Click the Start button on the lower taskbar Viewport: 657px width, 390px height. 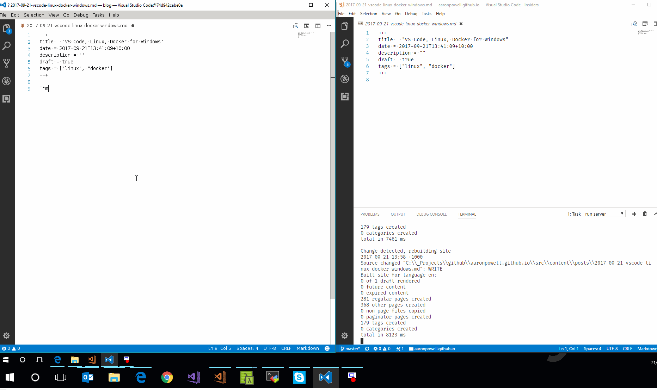pos(10,377)
